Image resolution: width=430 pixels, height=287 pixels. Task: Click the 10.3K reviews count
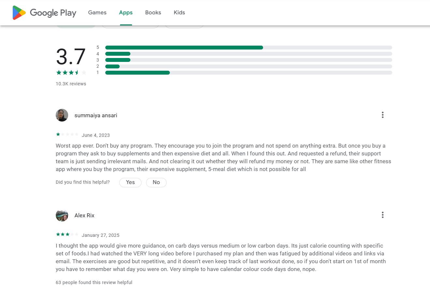(x=71, y=84)
